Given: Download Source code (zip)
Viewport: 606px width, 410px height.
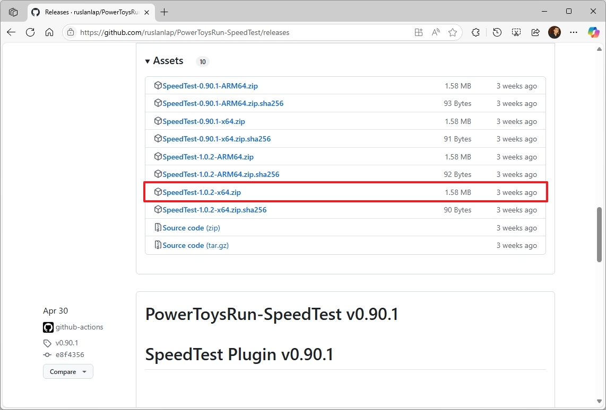Looking at the screenshot, I should point(192,228).
